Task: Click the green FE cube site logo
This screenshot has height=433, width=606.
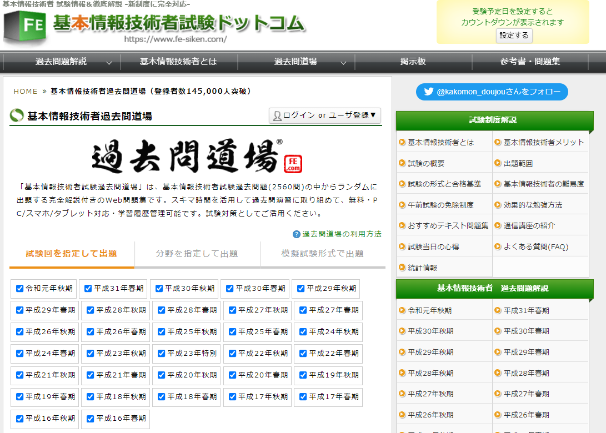Action: point(26,26)
